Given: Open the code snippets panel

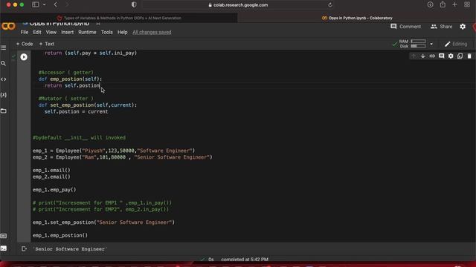Looking at the screenshot, I should pyautogui.click(x=4, y=79).
